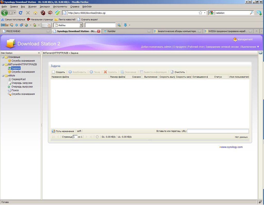
Task: Switch to the Rambler tab
Action: [111, 31]
